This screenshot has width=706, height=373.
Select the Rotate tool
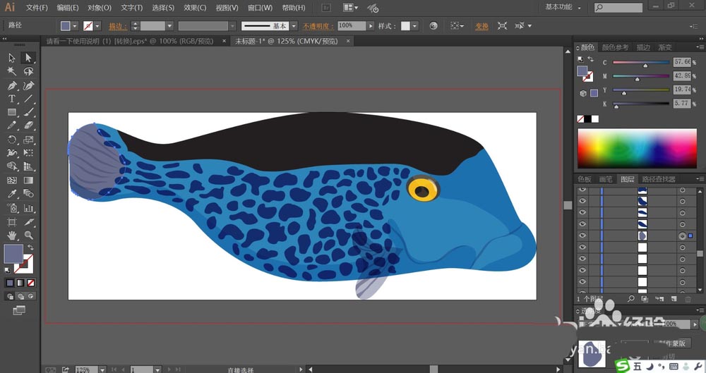(12, 140)
